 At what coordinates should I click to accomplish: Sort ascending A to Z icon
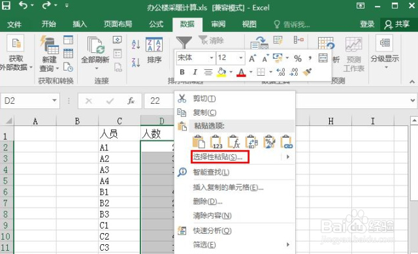point(136,44)
